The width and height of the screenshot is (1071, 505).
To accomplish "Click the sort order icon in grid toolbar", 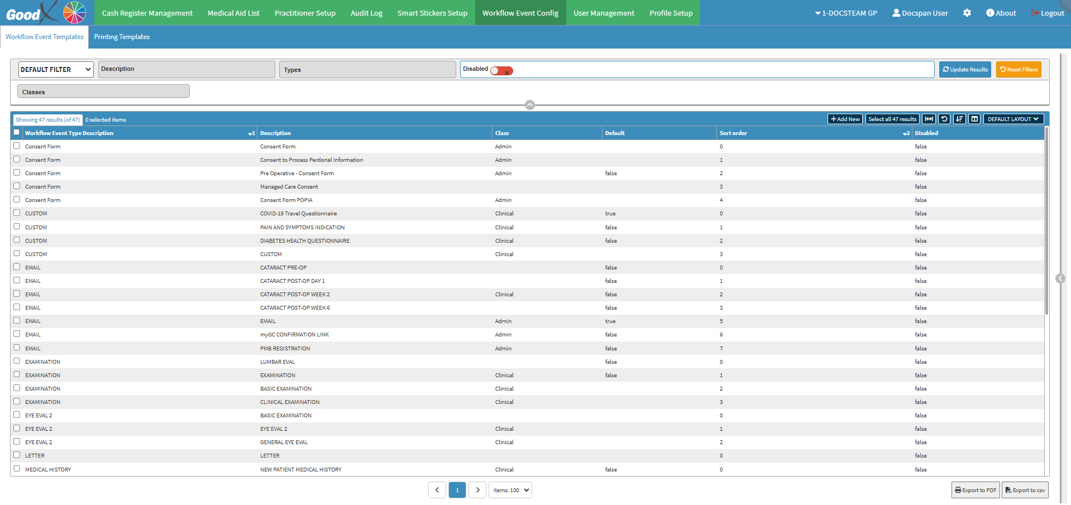I will click(959, 119).
